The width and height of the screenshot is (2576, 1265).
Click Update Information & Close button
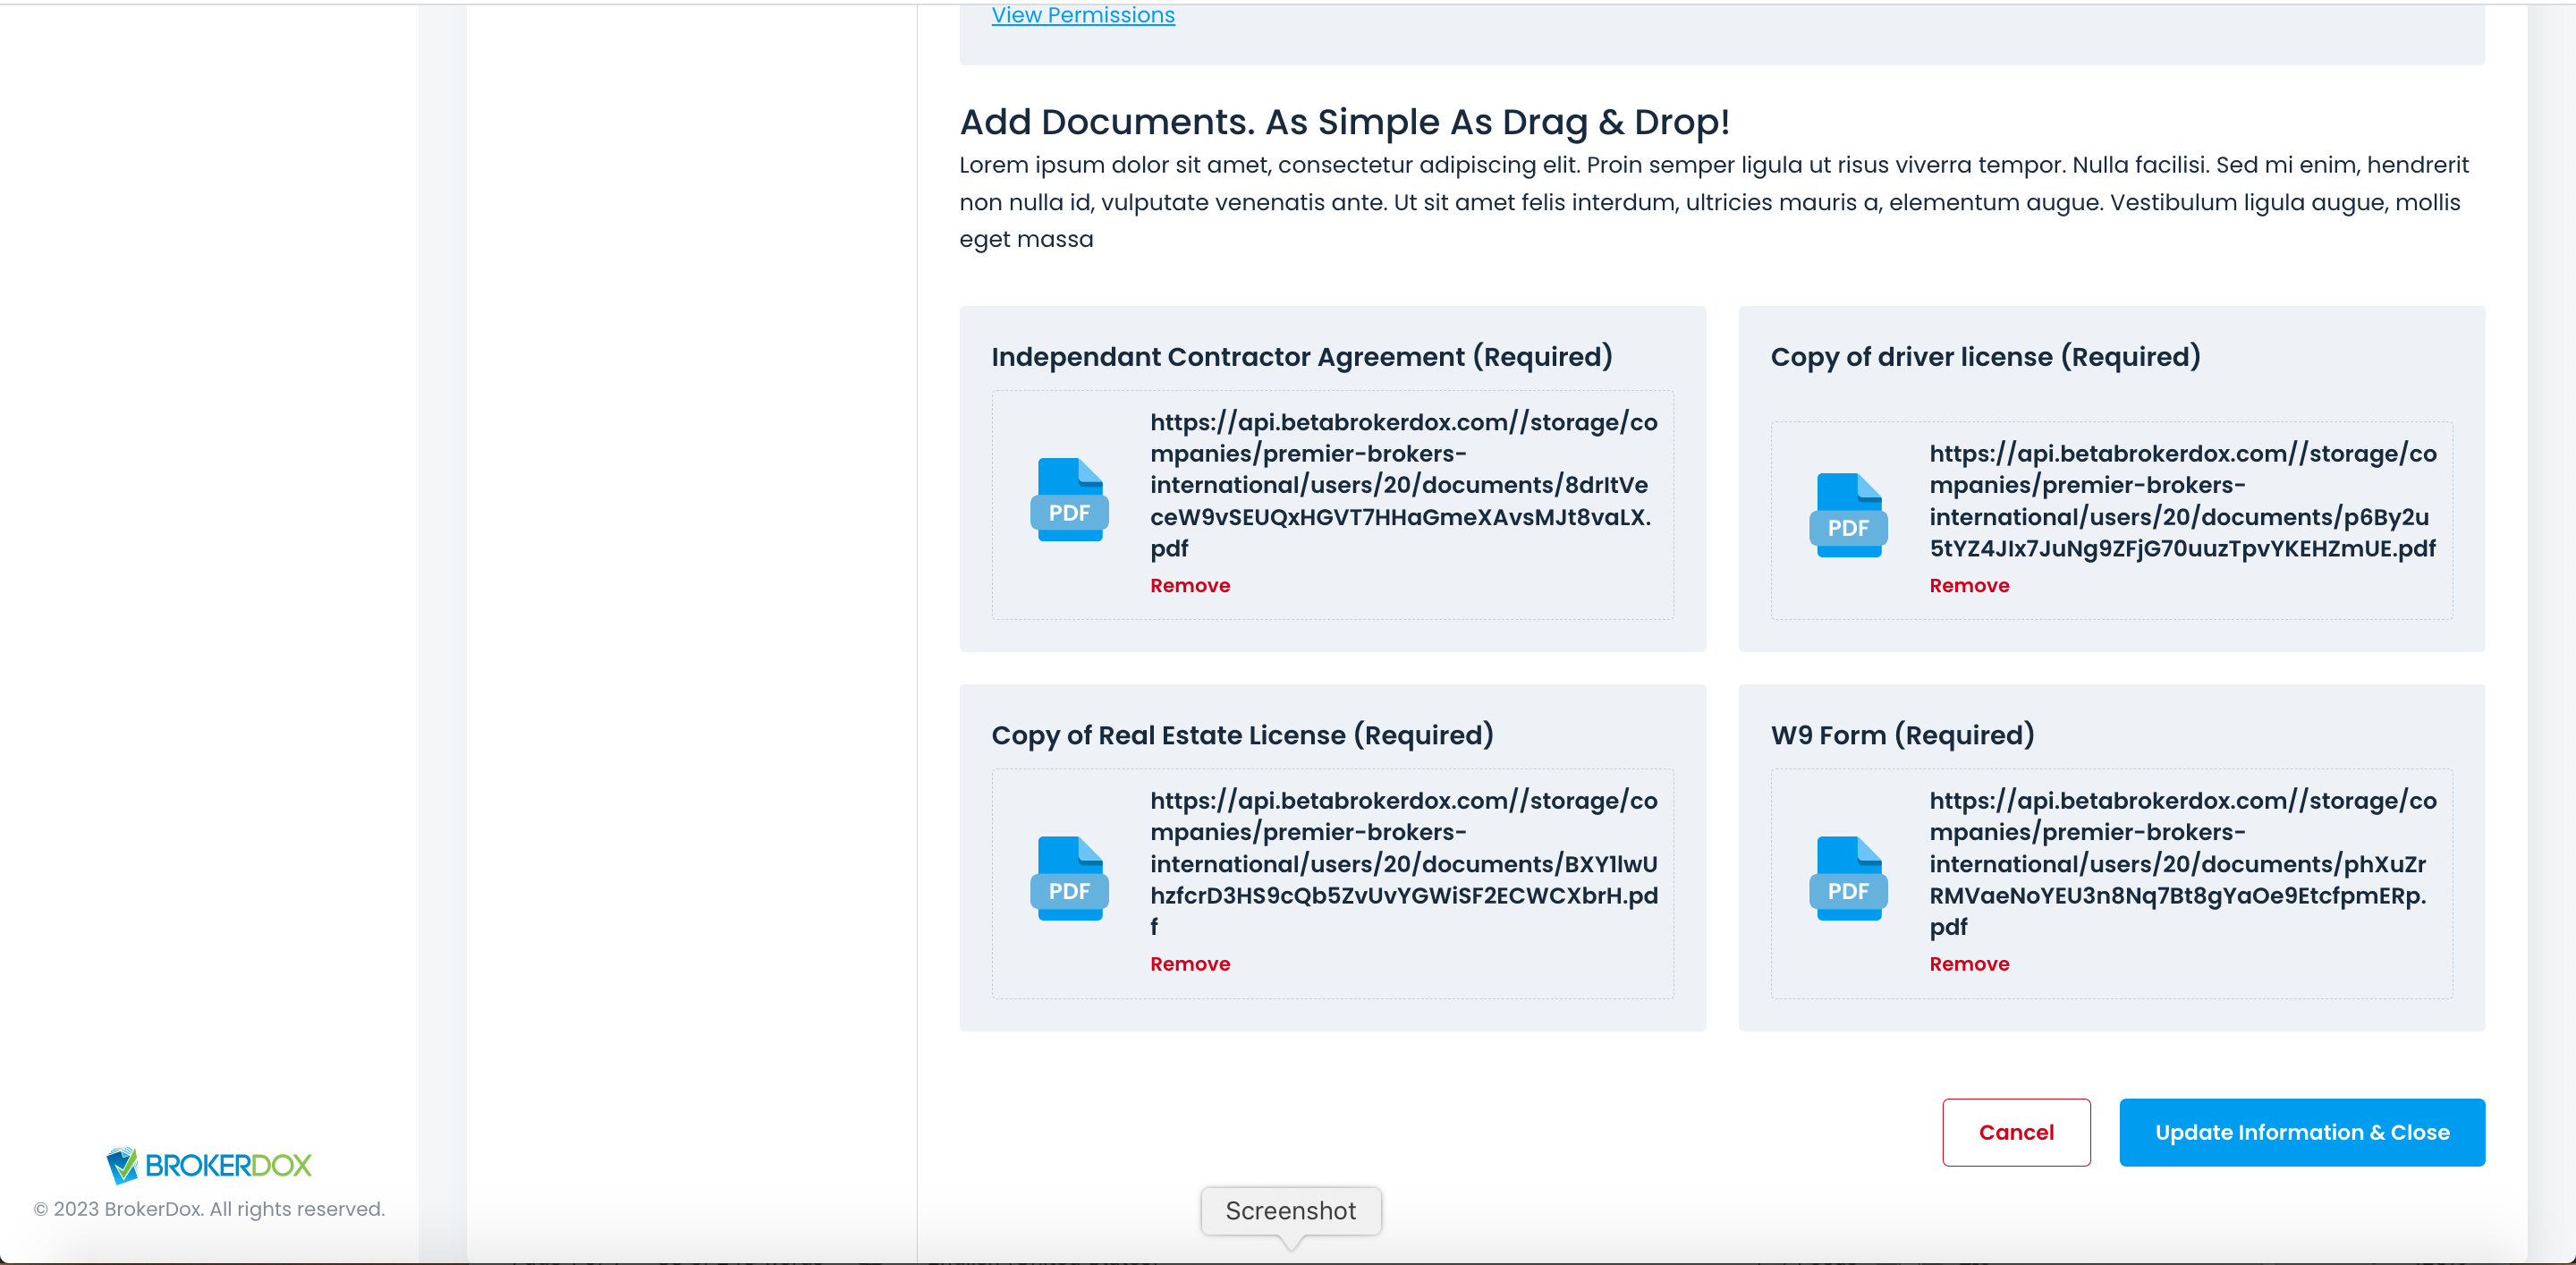tap(2302, 1132)
